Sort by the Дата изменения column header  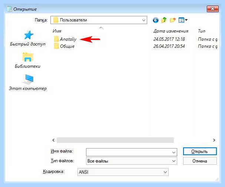[x=171, y=31]
